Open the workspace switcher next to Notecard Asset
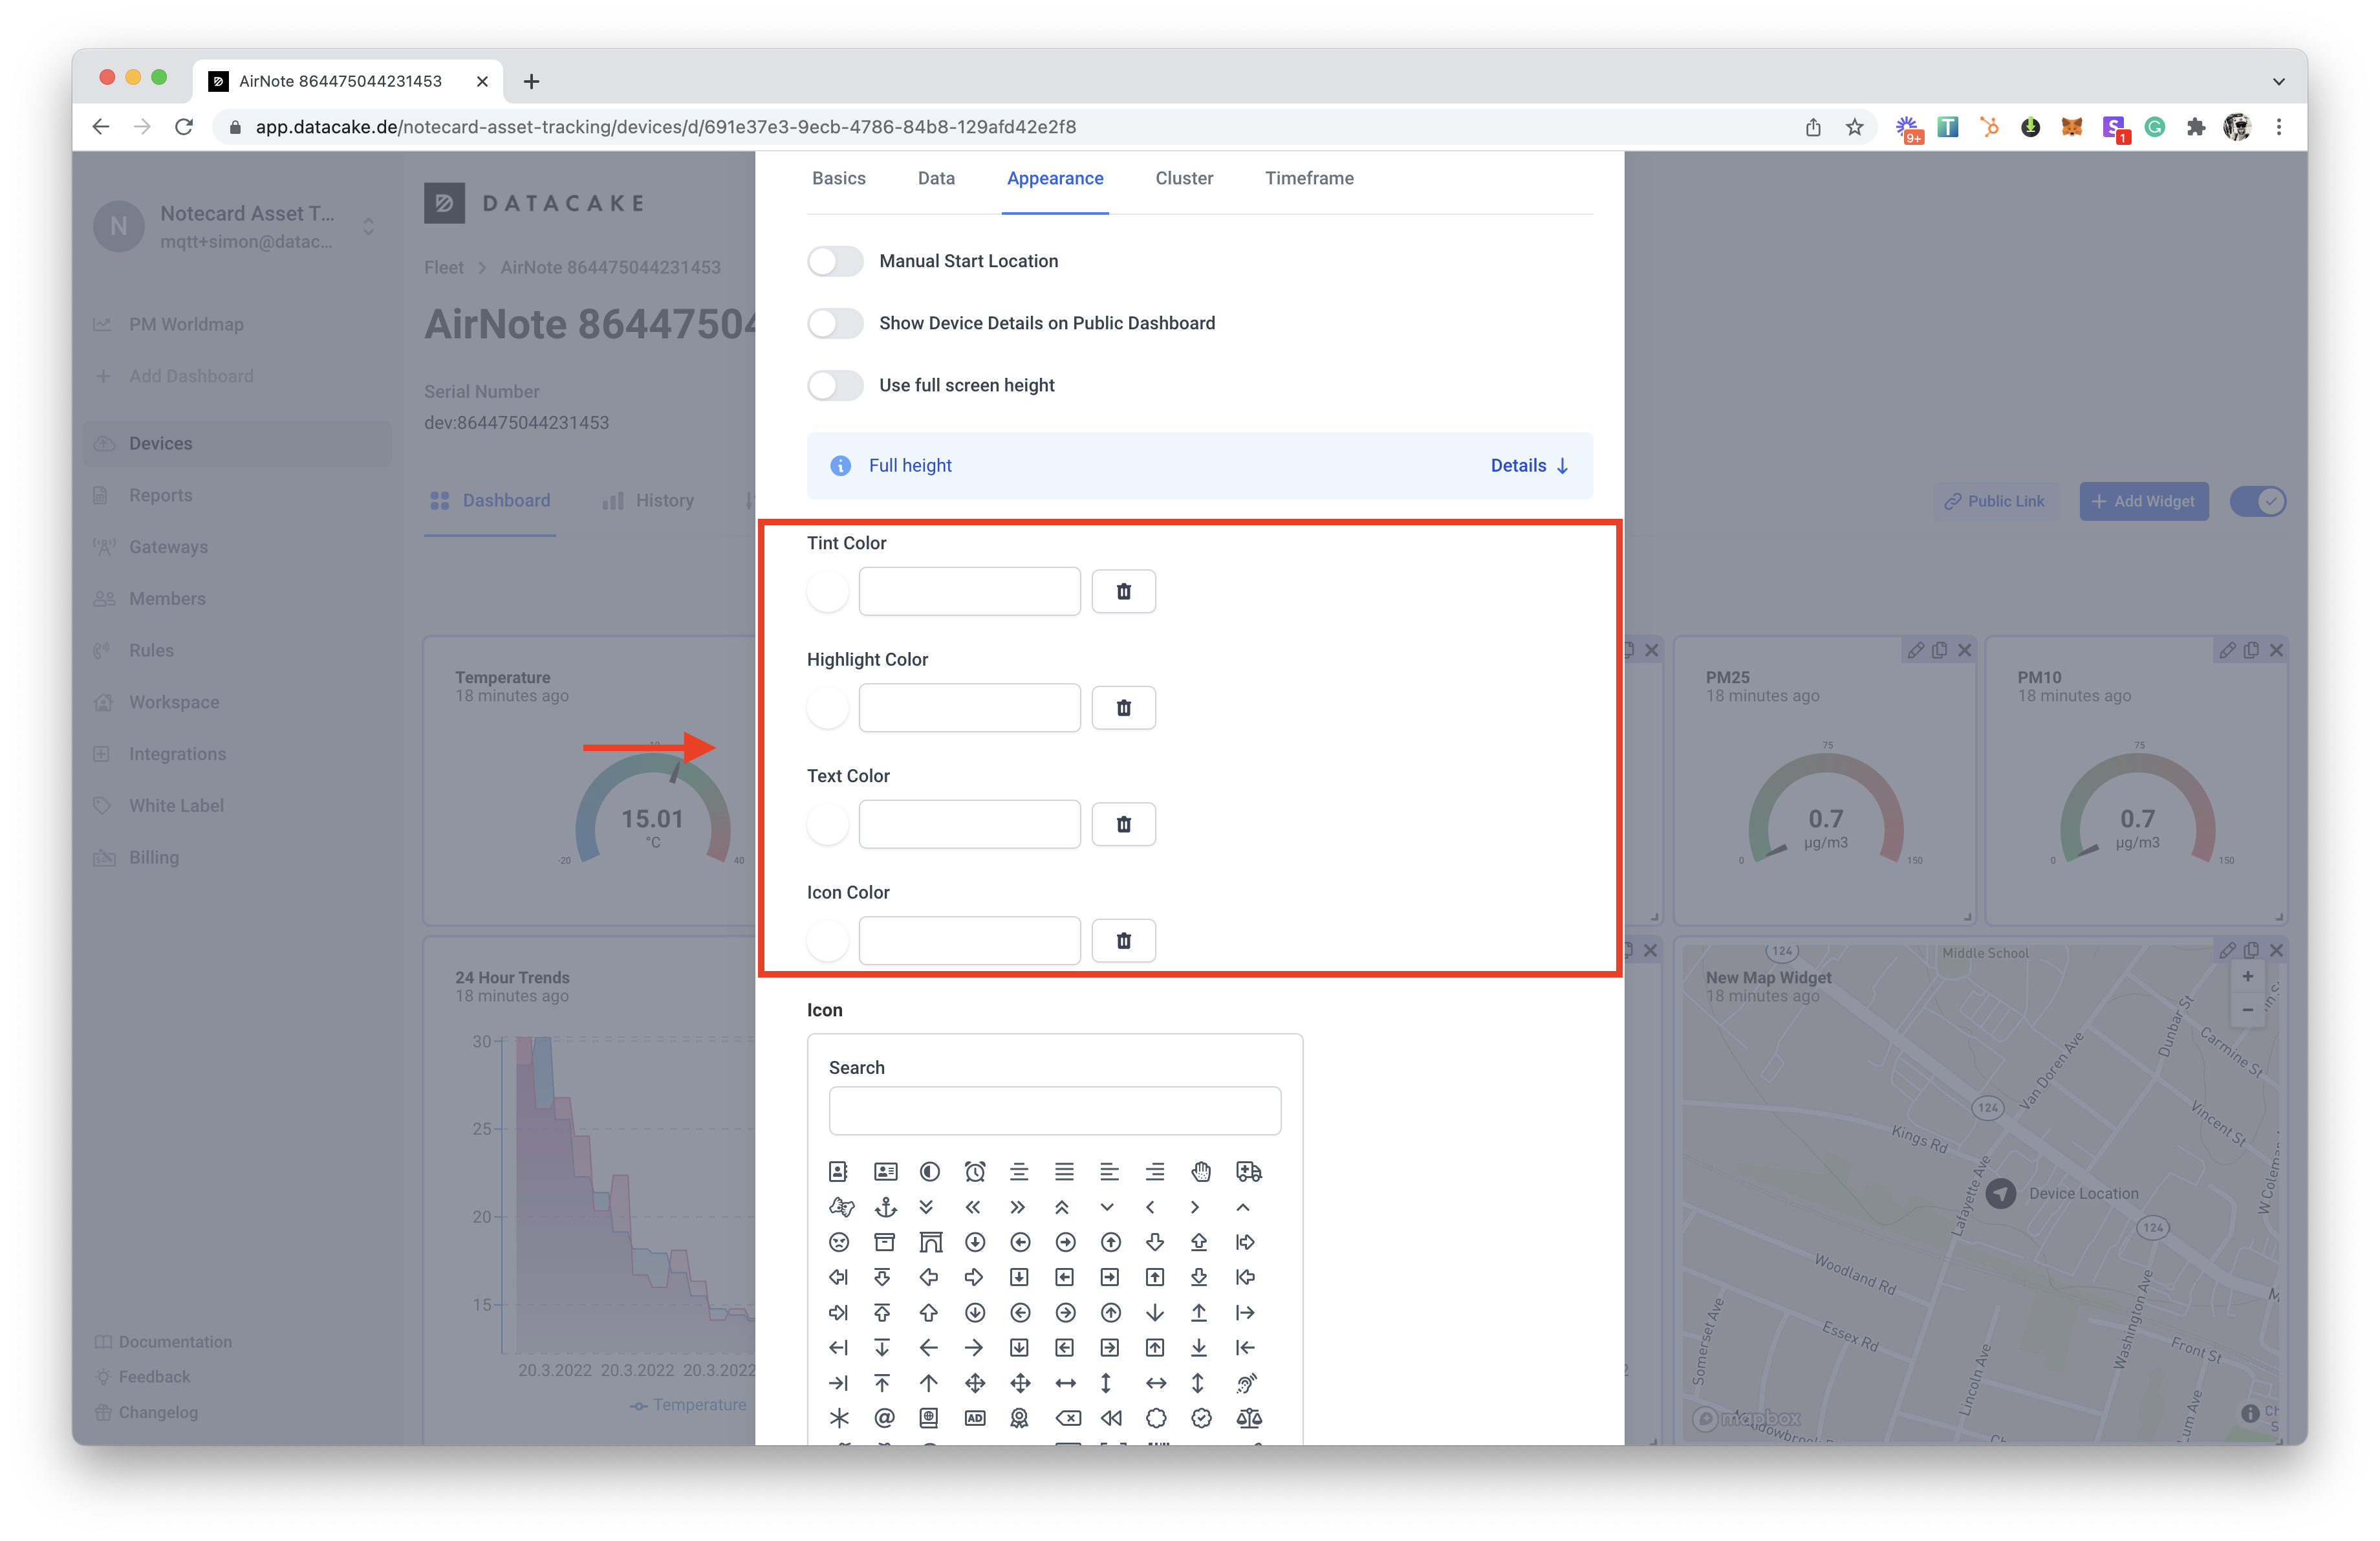 tap(368, 227)
